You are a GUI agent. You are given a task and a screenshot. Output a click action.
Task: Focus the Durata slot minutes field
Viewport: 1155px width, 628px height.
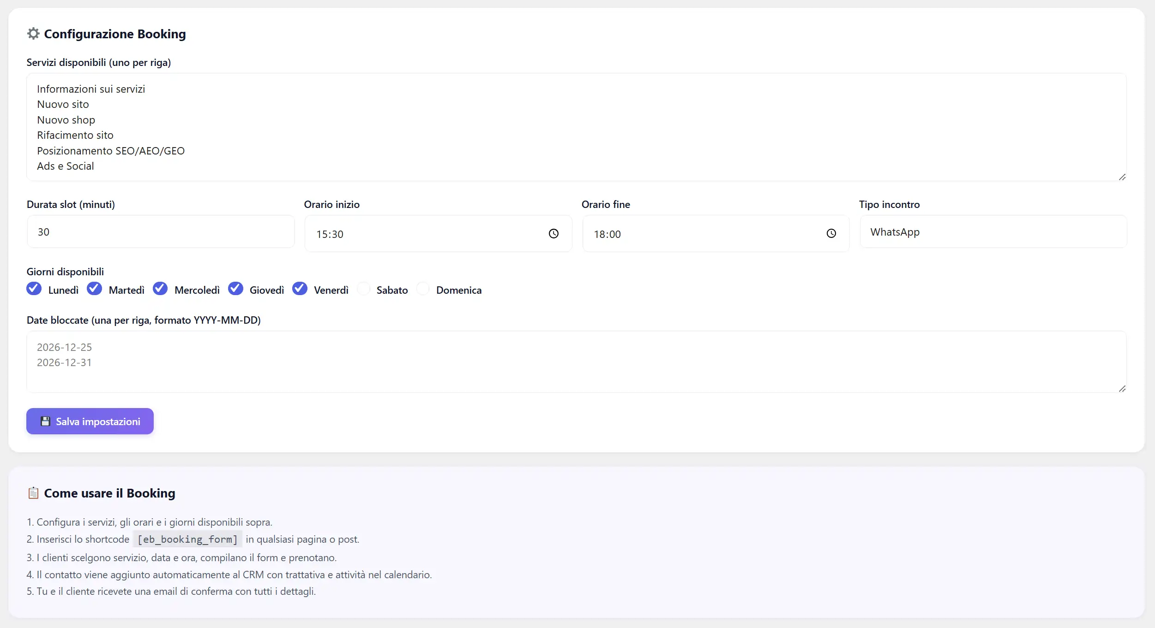pyautogui.click(x=161, y=232)
